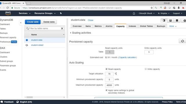
Task: Expand the More tabs dropdown
Action: pyautogui.click(x=173, y=26)
